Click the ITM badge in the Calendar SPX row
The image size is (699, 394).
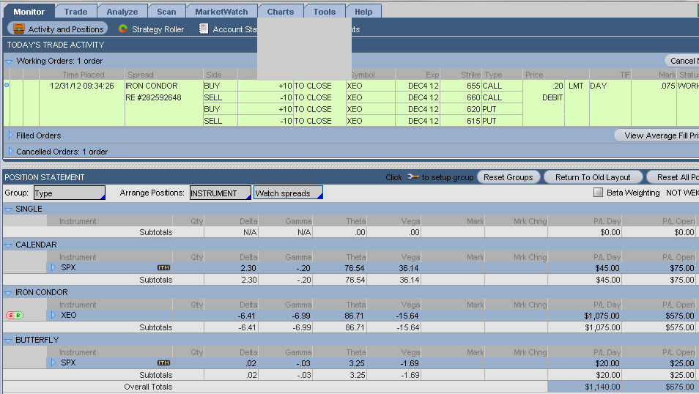pos(164,268)
